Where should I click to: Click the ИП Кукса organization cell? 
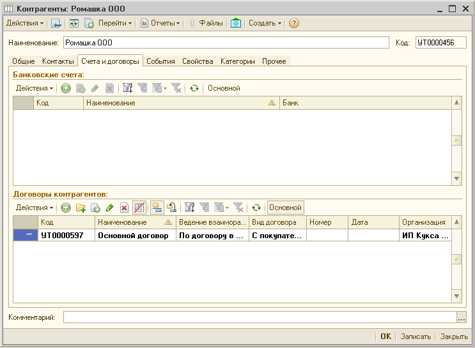click(425, 236)
